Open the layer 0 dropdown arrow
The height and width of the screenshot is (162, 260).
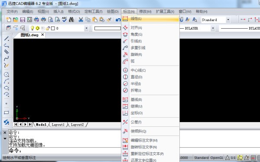pyautogui.click(x=86, y=28)
